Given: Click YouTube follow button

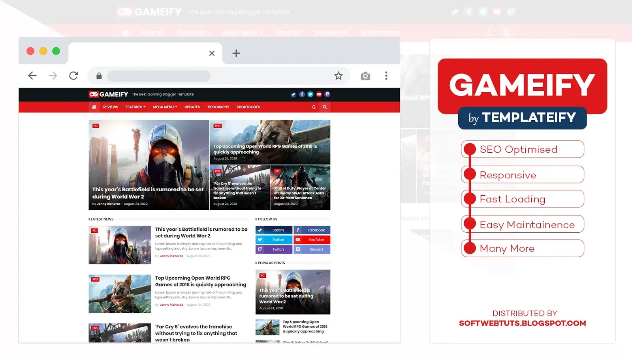Looking at the screenshot, I should [x=312, y=240].
